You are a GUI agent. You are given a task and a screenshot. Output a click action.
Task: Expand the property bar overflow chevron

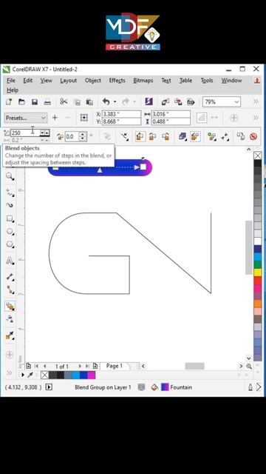(256, 118)
